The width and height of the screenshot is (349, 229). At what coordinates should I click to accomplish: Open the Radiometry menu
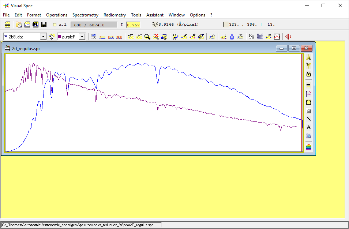(x=115, y=15)
